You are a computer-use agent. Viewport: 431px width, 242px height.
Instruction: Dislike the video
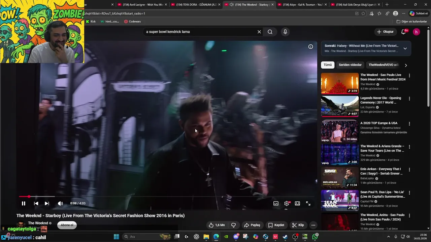pyautogui.click(x=233, y=225)
